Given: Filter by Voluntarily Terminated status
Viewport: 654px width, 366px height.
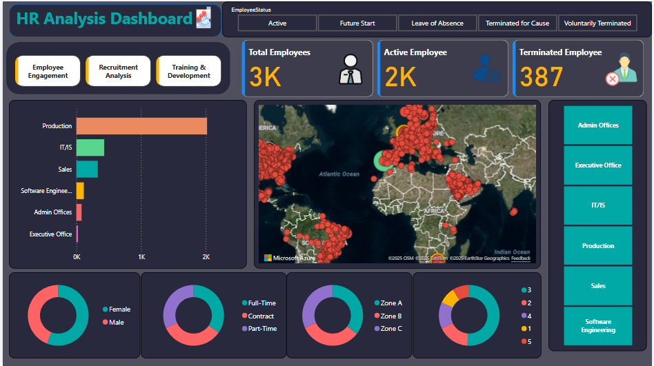Looking at the screenshot, I should point(597,23).
